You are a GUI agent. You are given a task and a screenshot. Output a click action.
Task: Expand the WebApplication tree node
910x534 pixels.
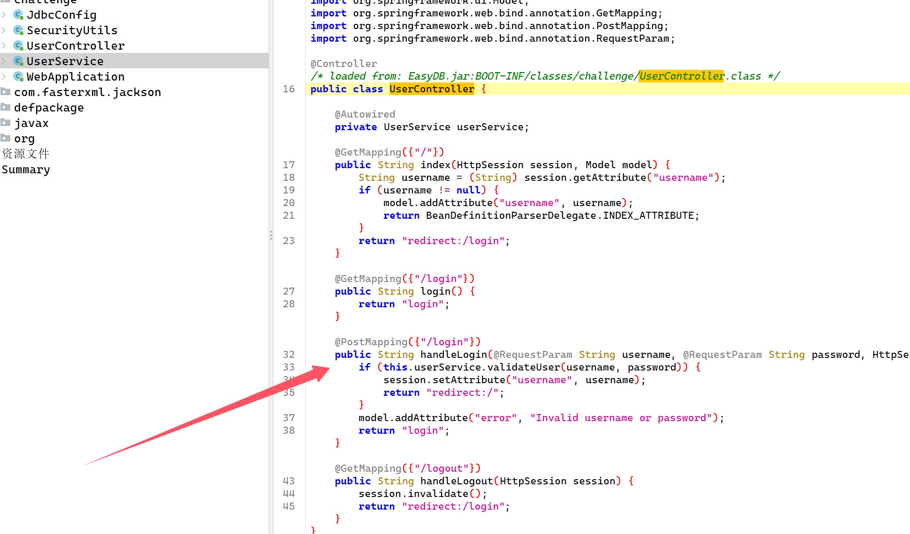click(4, 77)
